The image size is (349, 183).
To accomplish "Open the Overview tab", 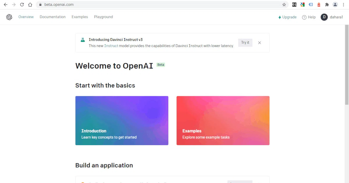I will click(26, 17).
